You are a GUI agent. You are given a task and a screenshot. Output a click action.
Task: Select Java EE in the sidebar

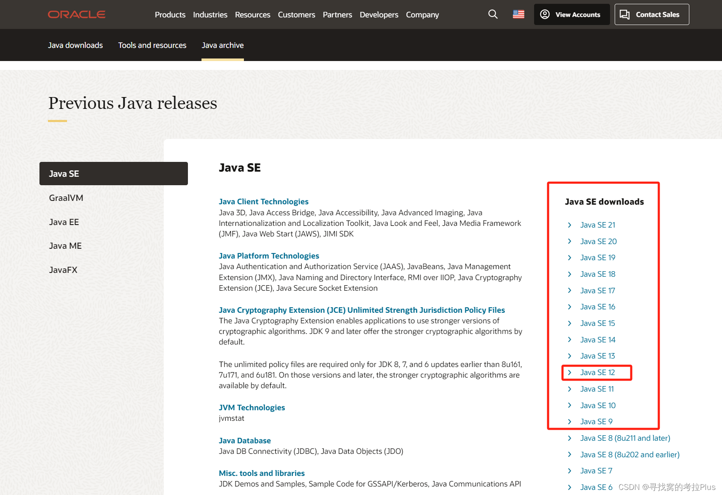64,222
